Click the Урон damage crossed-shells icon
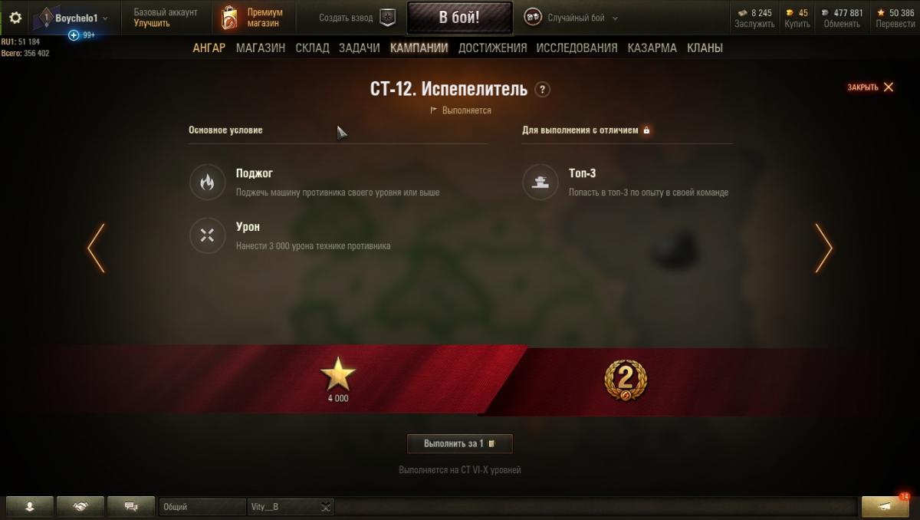Image resolution: width=920 pixels, height=520 pixels. click(206, 235)
